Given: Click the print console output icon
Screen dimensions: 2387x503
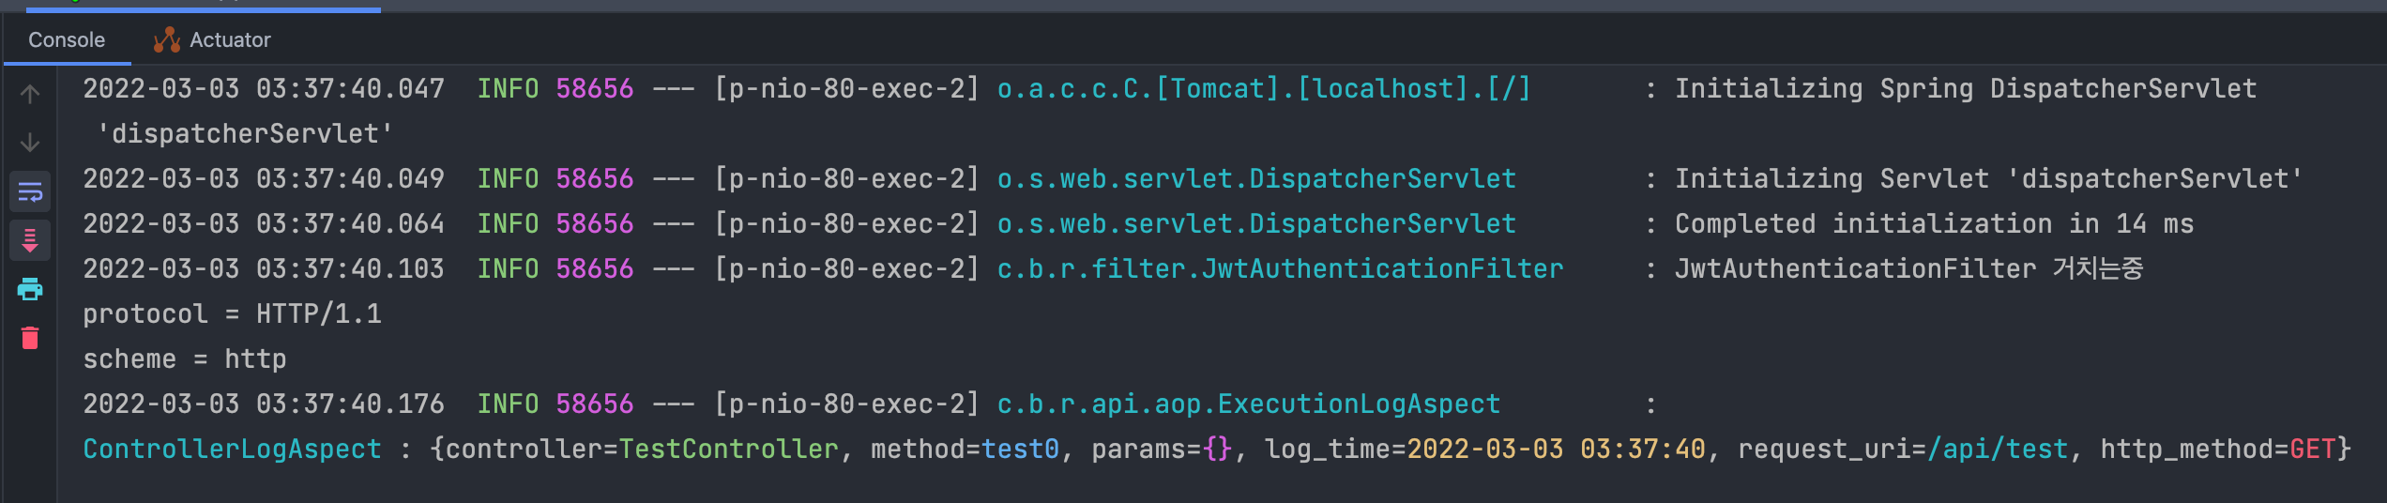Looking at the screenshot, I should pos(30,289).
